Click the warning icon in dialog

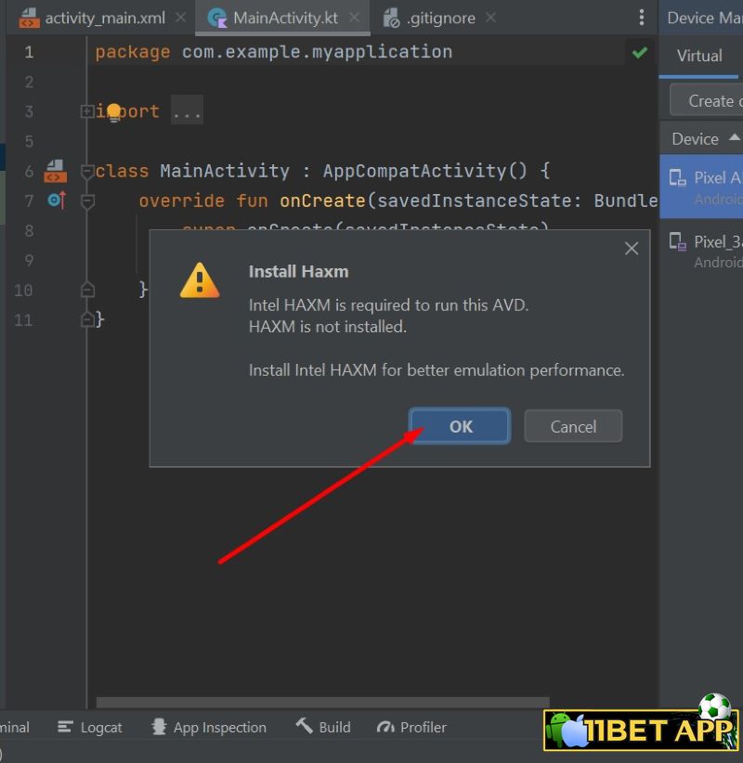[200, 280]
